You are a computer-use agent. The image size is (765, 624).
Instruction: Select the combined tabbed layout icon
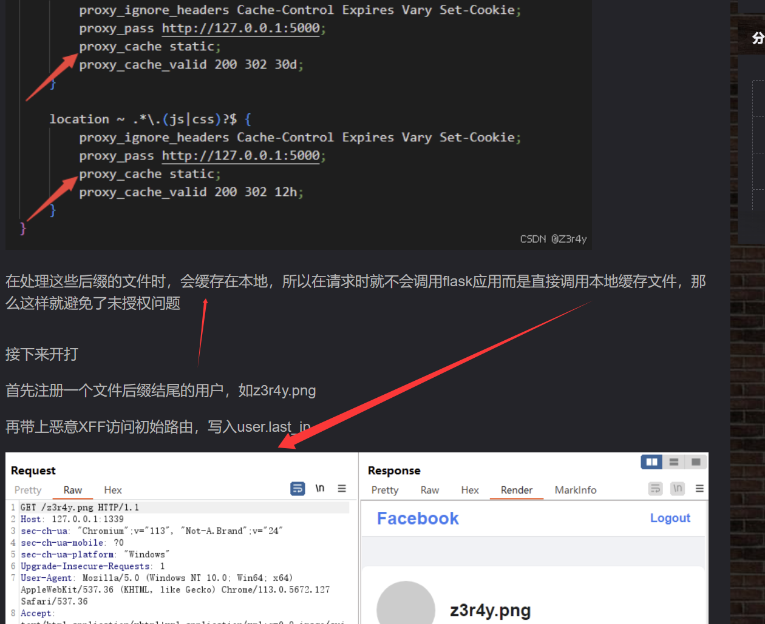point(696,462)
